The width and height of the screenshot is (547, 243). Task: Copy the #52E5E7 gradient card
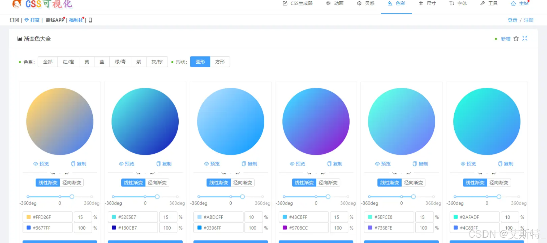164,164
